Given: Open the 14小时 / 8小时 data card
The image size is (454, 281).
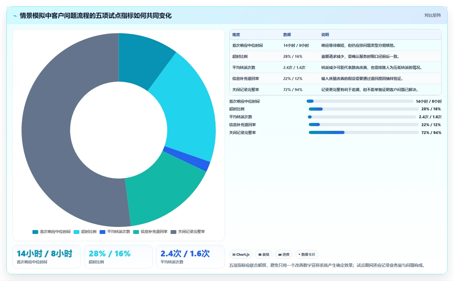Looking at the screenshot, I should coord(47,257).
